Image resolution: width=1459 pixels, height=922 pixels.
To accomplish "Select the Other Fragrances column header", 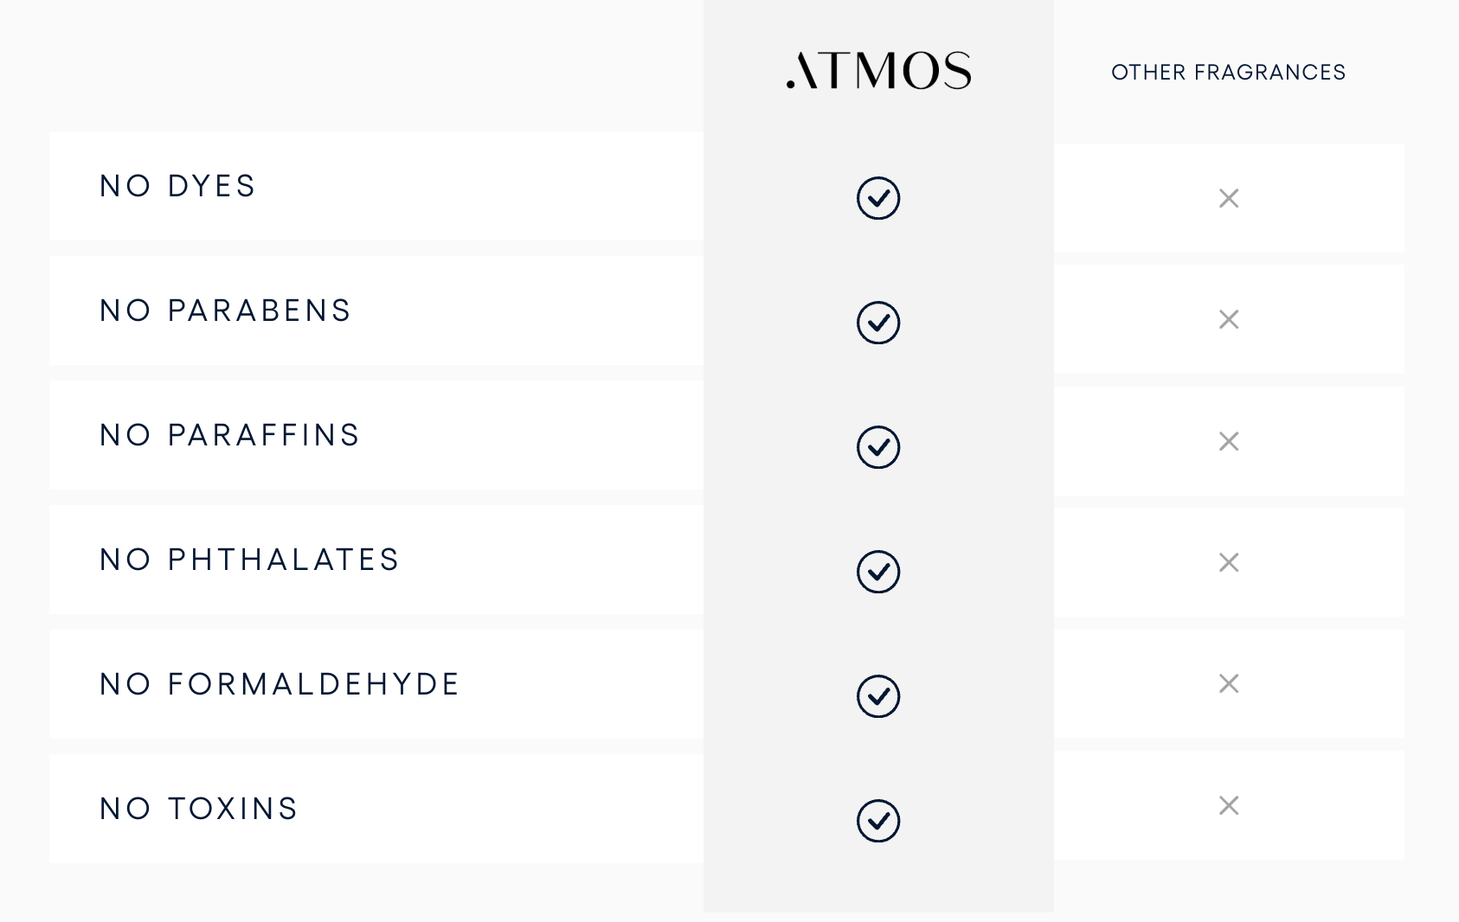I will pos(1229,72).
